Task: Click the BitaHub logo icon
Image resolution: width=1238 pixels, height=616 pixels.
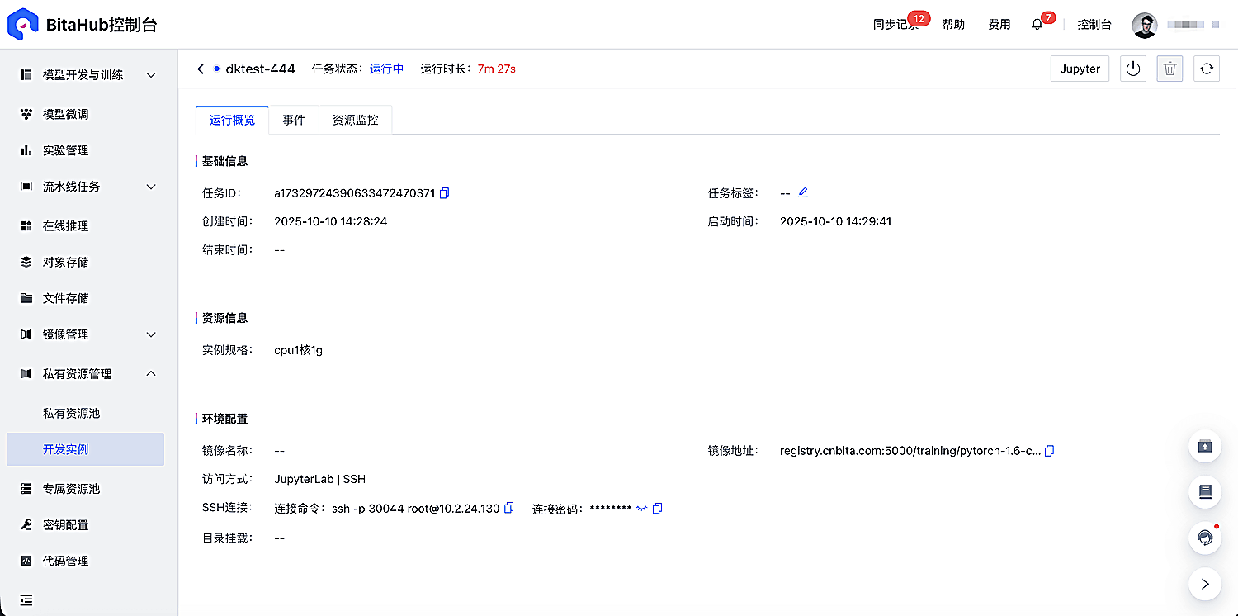Action: 22,24
